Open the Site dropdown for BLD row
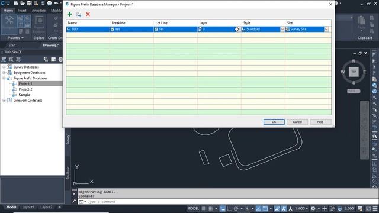 pyautogui.click(x=326, y=29)
